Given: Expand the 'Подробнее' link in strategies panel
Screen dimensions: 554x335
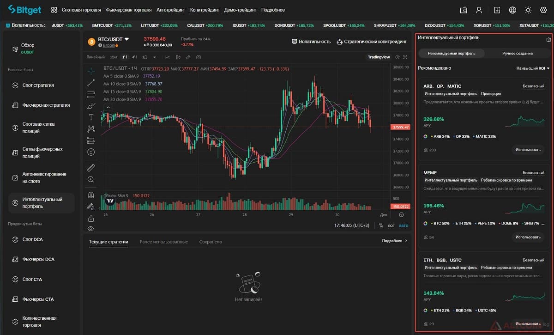Looking at the screenshot, I should click(x=395, y=241).
